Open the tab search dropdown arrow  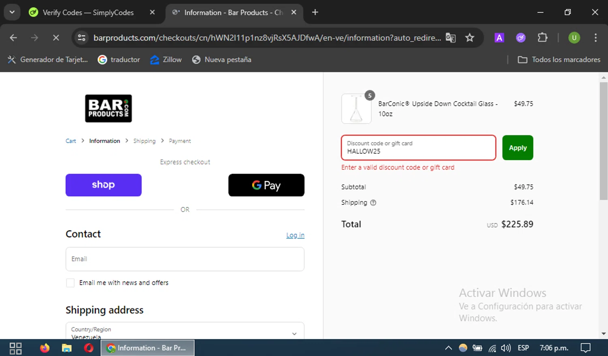(x=12, y=12)
